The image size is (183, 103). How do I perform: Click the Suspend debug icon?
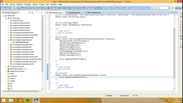(x=45, y=8)
